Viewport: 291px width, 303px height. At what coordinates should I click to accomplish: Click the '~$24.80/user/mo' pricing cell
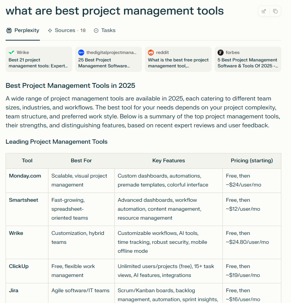point(252,242)
